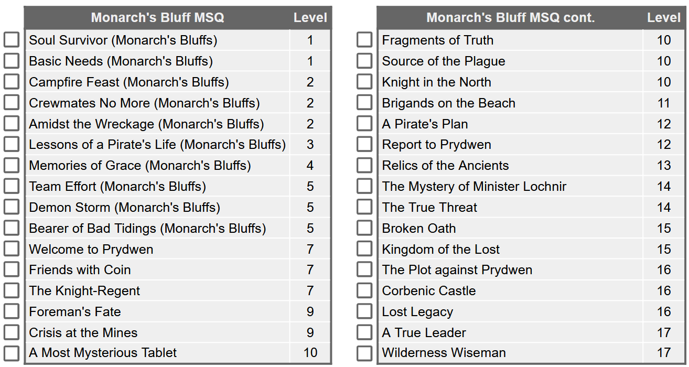Tick the Amidst the Wreckage checkbox
Viewport: 689px width, 367px height.
coord(11,123)
